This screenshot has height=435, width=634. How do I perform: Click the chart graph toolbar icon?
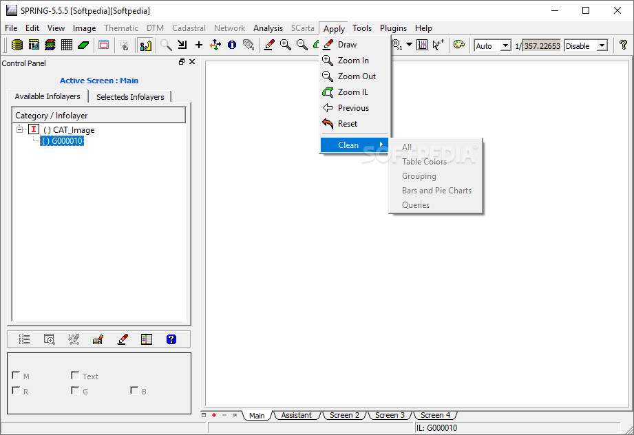422,45
